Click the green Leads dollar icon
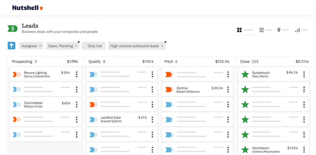Viewport: 316px width, 155px height. 13,29
